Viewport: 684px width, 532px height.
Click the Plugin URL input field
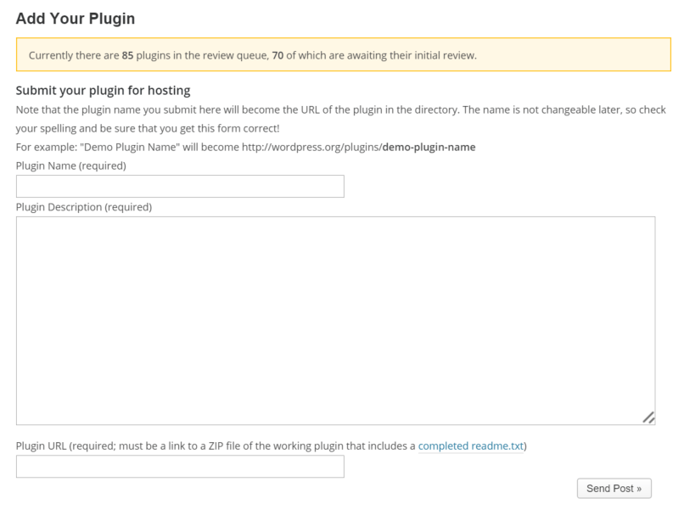pyautogui.click(x=180, y=466)
